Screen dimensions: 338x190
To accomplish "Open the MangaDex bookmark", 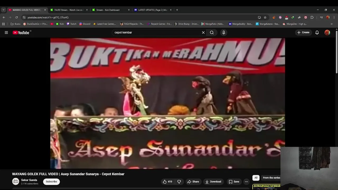I will click(x=295, y=24).
